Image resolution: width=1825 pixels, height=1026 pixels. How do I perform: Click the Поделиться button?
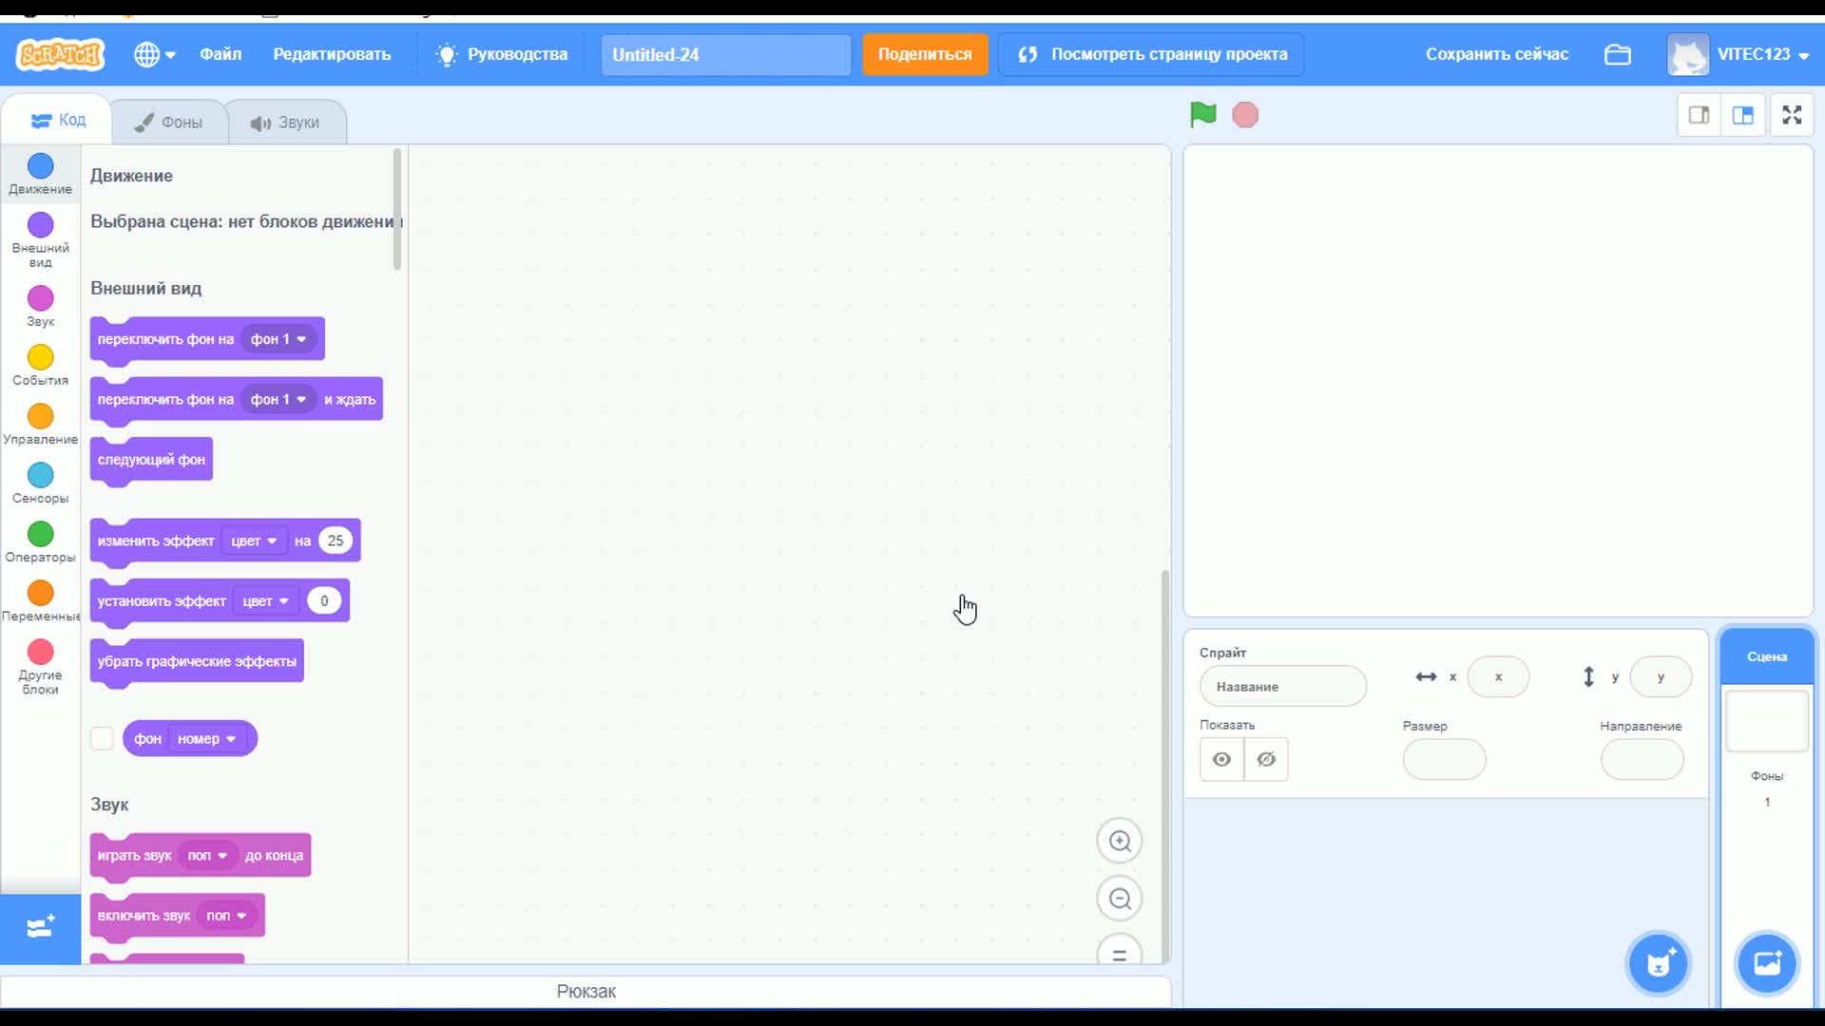tap(925, 54)
